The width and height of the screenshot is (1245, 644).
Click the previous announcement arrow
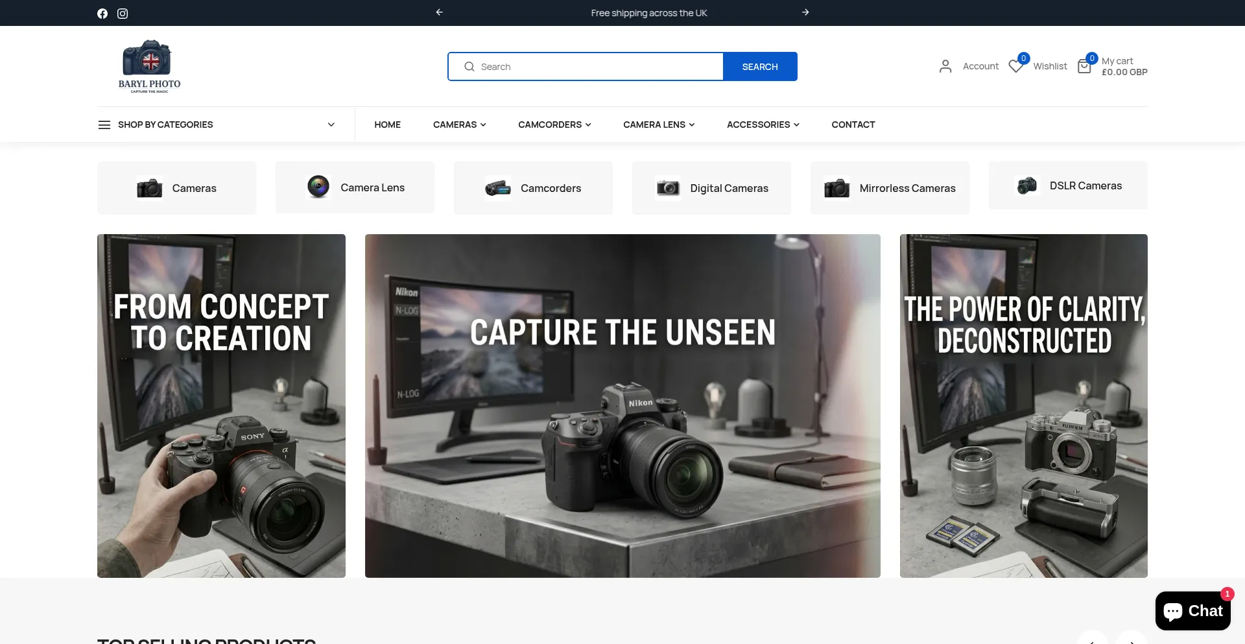click(439, 12)
